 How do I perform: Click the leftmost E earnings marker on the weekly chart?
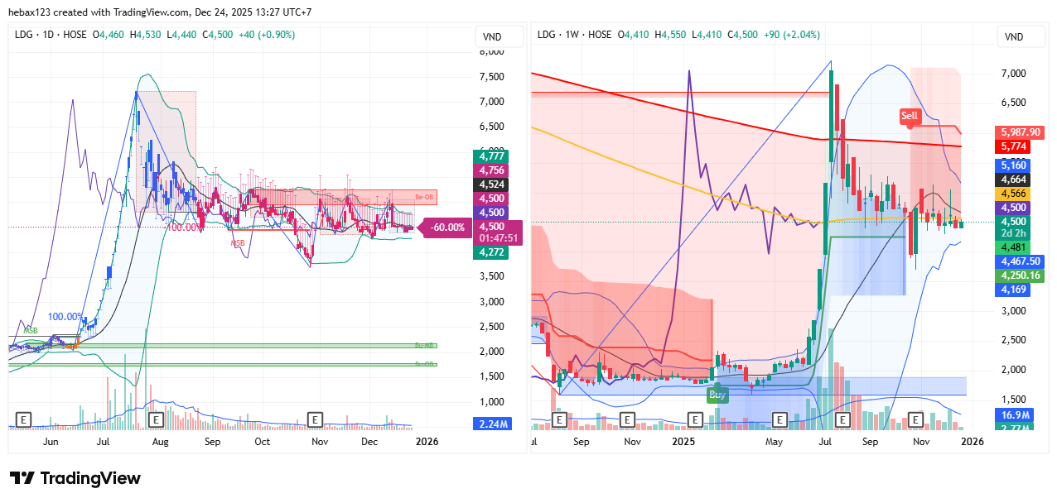click(559, 419)
